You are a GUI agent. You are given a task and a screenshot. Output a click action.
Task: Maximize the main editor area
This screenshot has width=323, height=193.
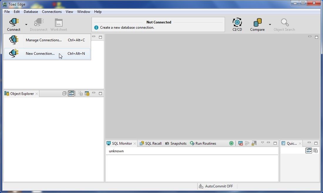tap(317, 37)
